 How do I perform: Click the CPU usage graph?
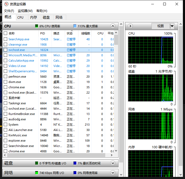(x=150, y=50)
